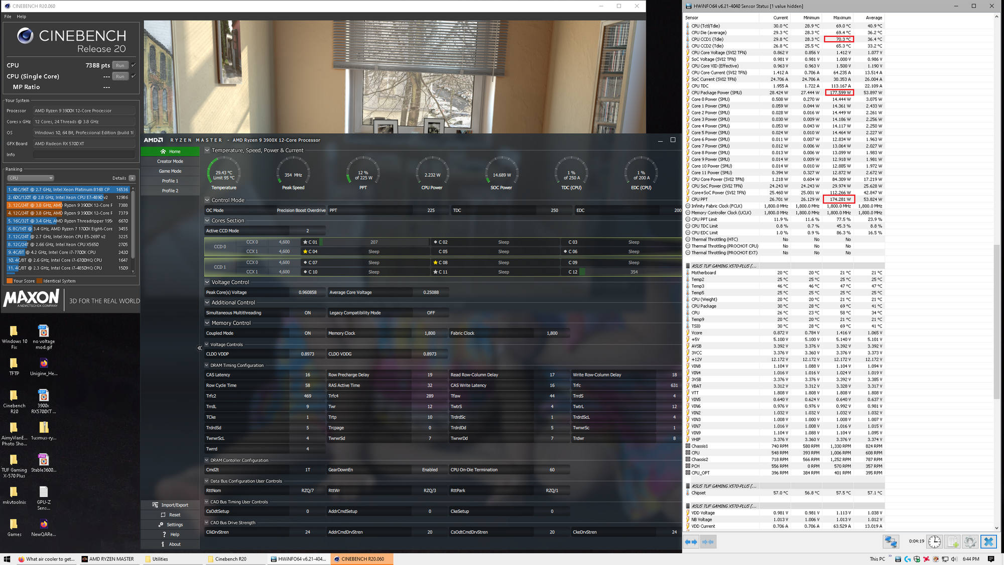Select Creator Mode profile tab
The width and height of the screenshot is (1004, 565).
[x=170, y=161]
